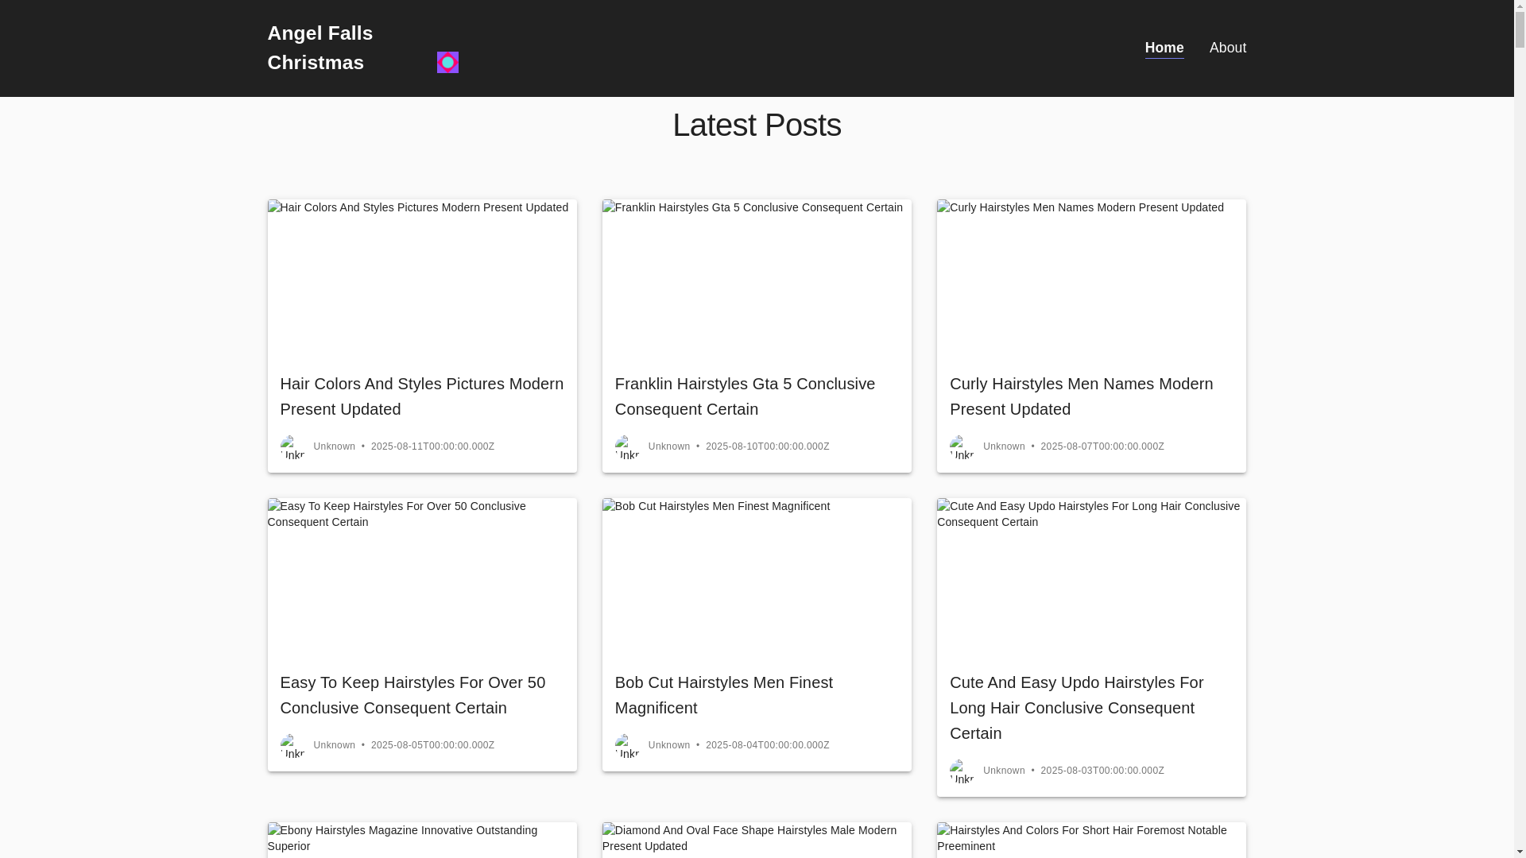Image resolution: width=1526 pixels, height=858 pixels.
Task: Open Easy To Keep Hairstyles For Over 50 title
Action: (x=412, y=695)
